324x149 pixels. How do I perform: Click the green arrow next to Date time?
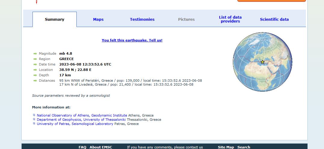[x=35, y=65]
